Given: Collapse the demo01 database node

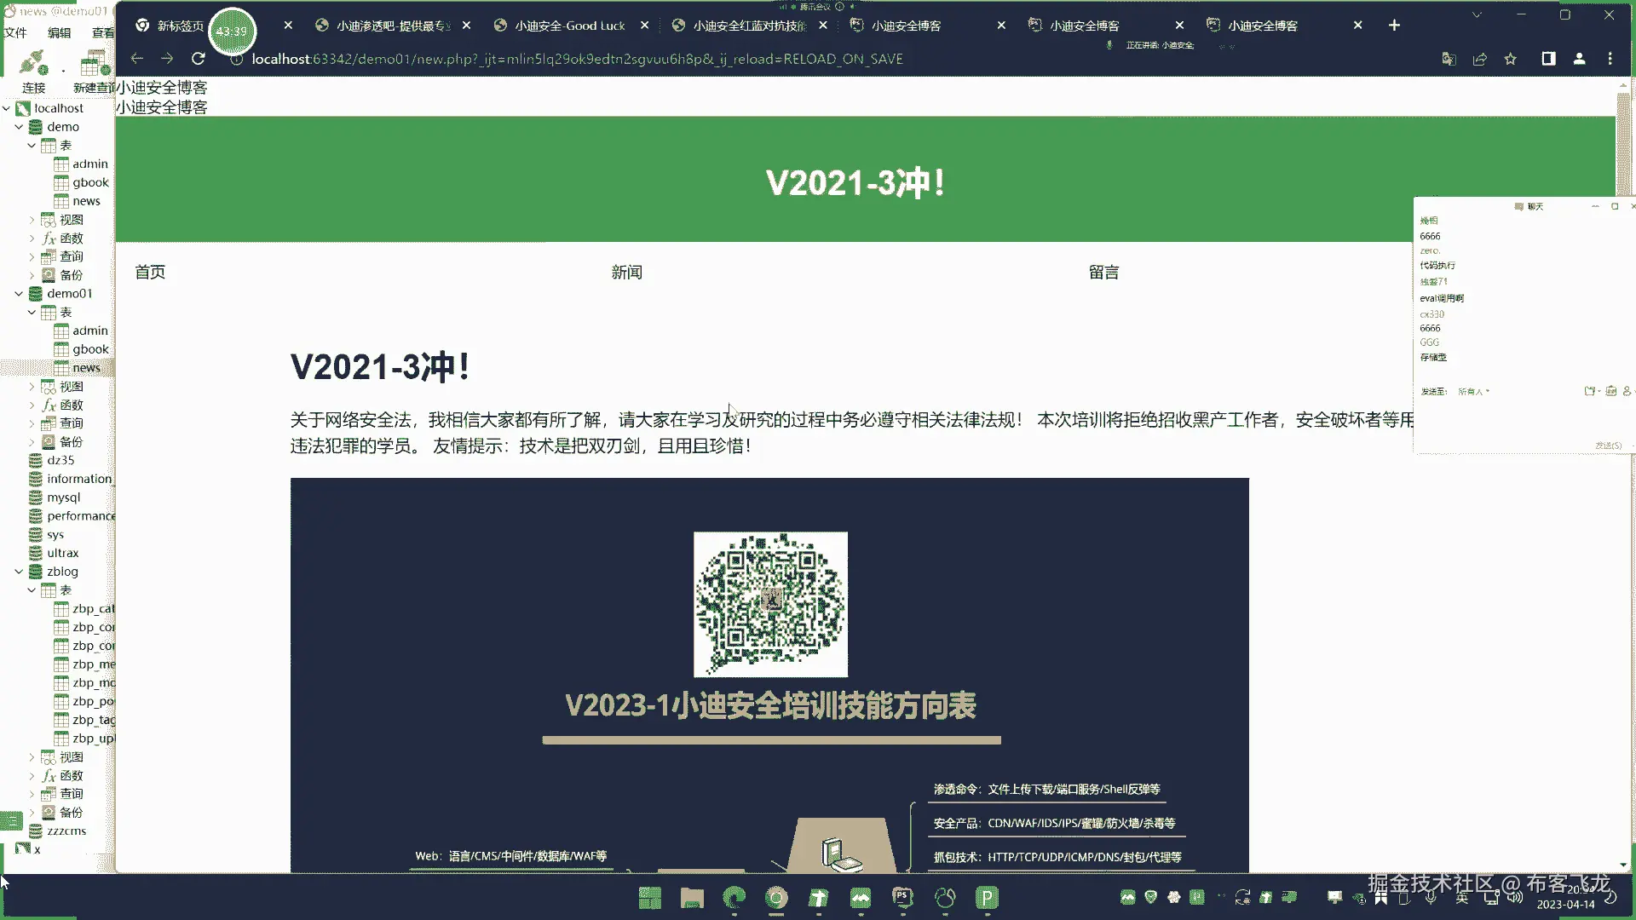Looking at the screenshot, I should coord(19,293).
